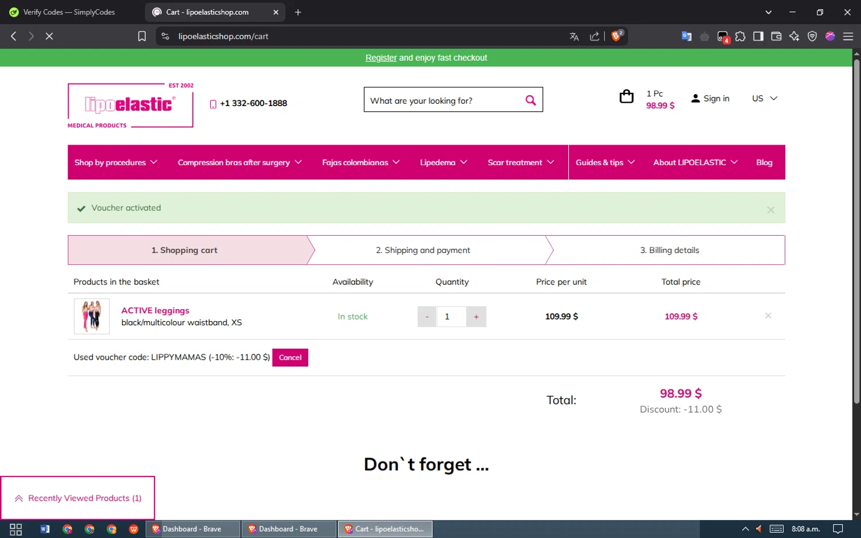Click the translate page icon

click(574, 36)
